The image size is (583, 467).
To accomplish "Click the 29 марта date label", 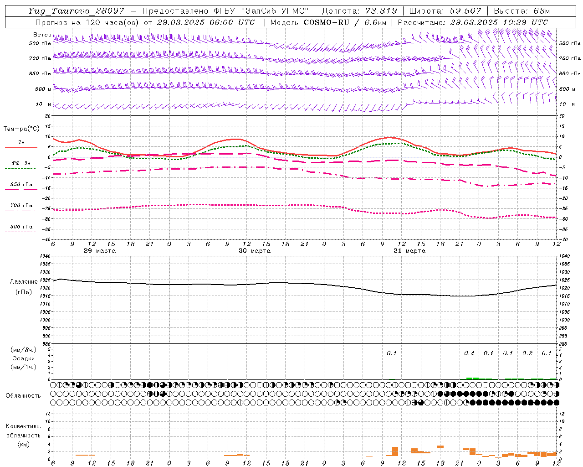I will pyautogui.click(x=100, y=251).
